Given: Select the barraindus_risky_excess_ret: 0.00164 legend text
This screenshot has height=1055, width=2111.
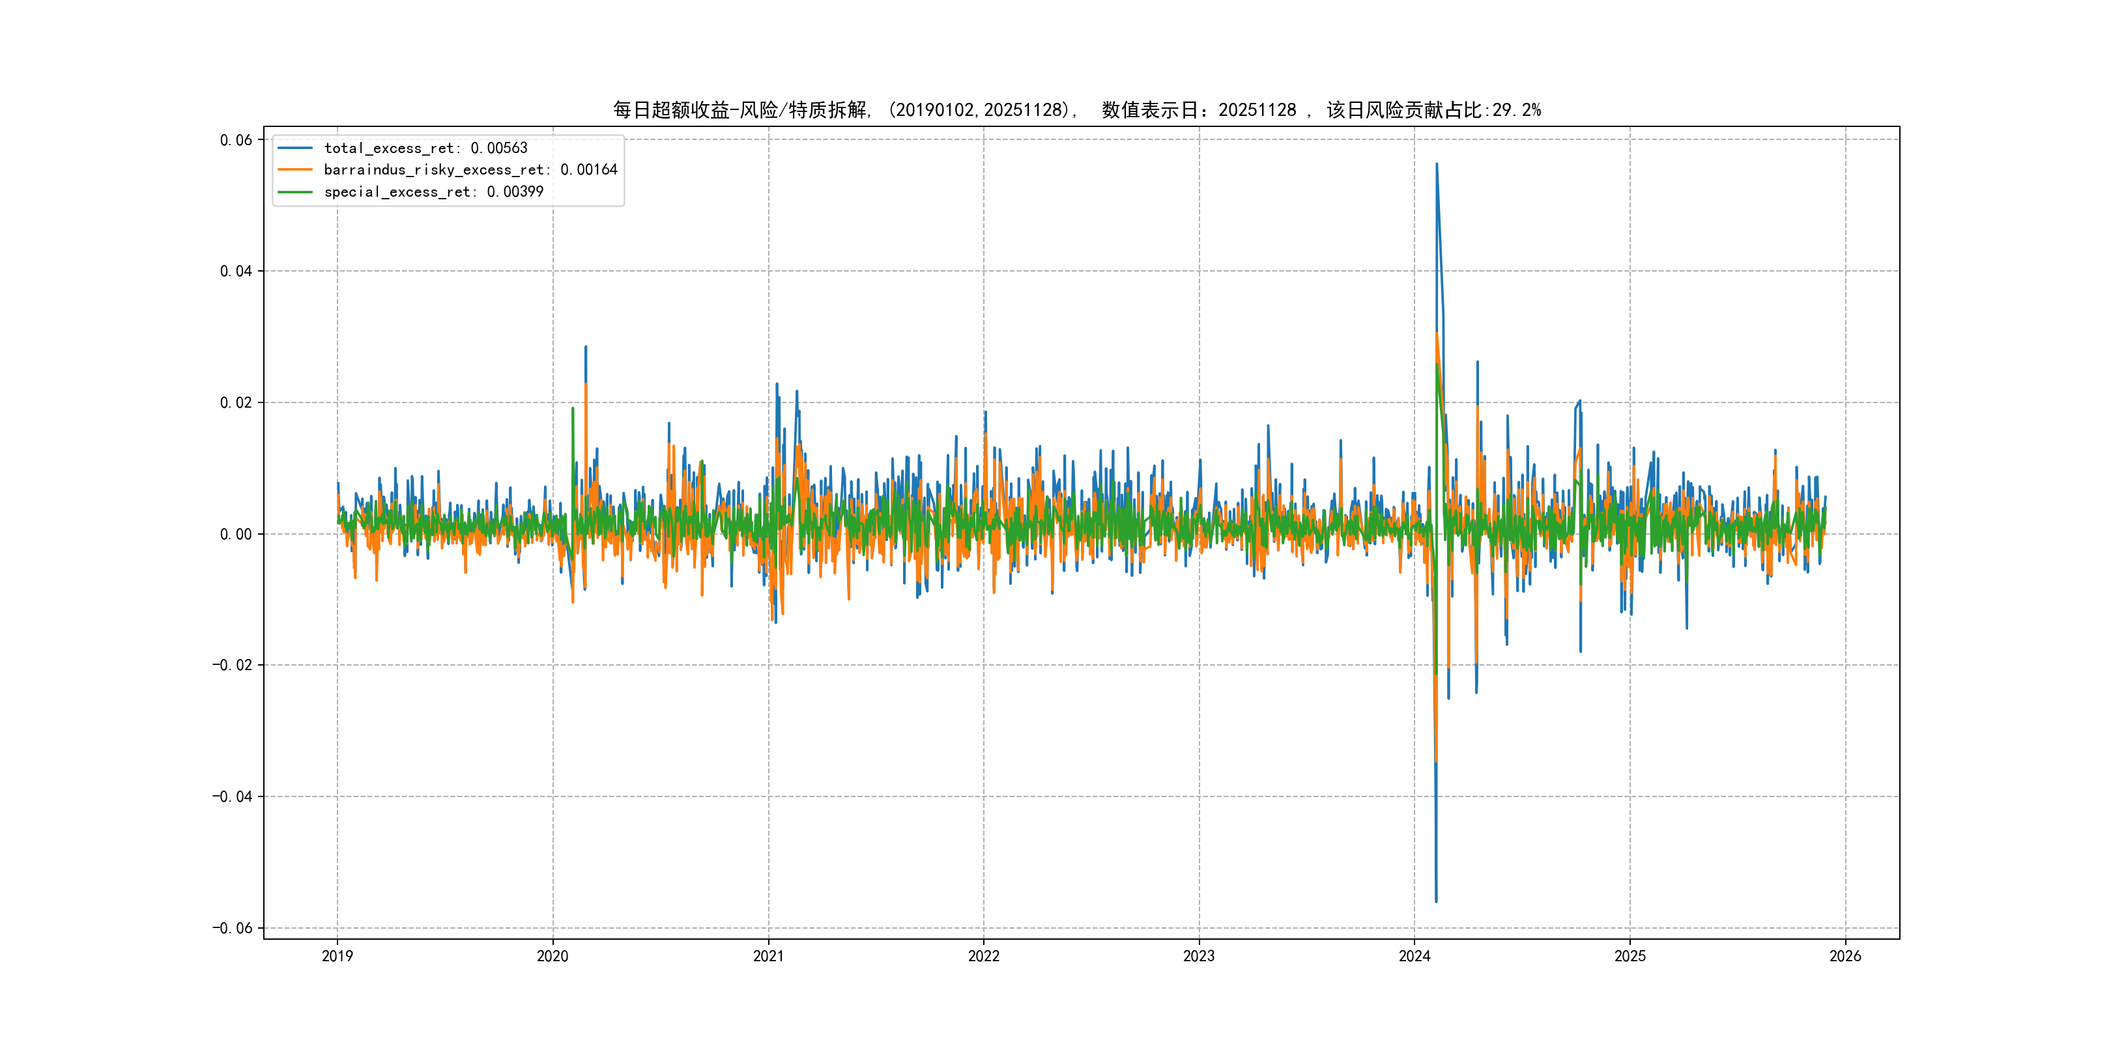Looking at the screenshot, I should coord(470,169).
